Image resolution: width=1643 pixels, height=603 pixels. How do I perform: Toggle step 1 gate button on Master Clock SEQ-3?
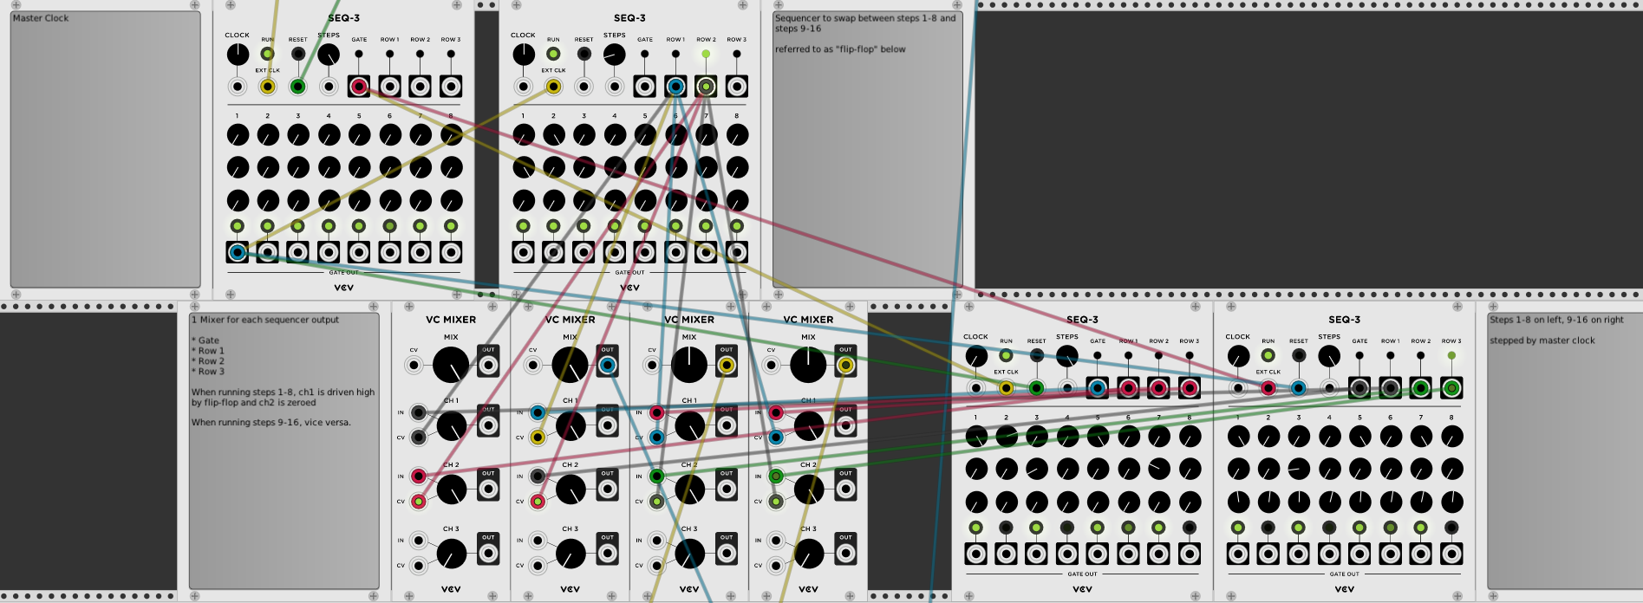(x=238, y=226)
